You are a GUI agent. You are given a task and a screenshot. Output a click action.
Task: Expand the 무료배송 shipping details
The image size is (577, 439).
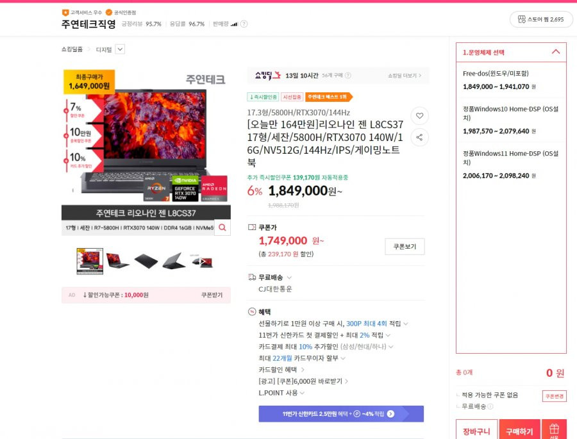point(289,277)
